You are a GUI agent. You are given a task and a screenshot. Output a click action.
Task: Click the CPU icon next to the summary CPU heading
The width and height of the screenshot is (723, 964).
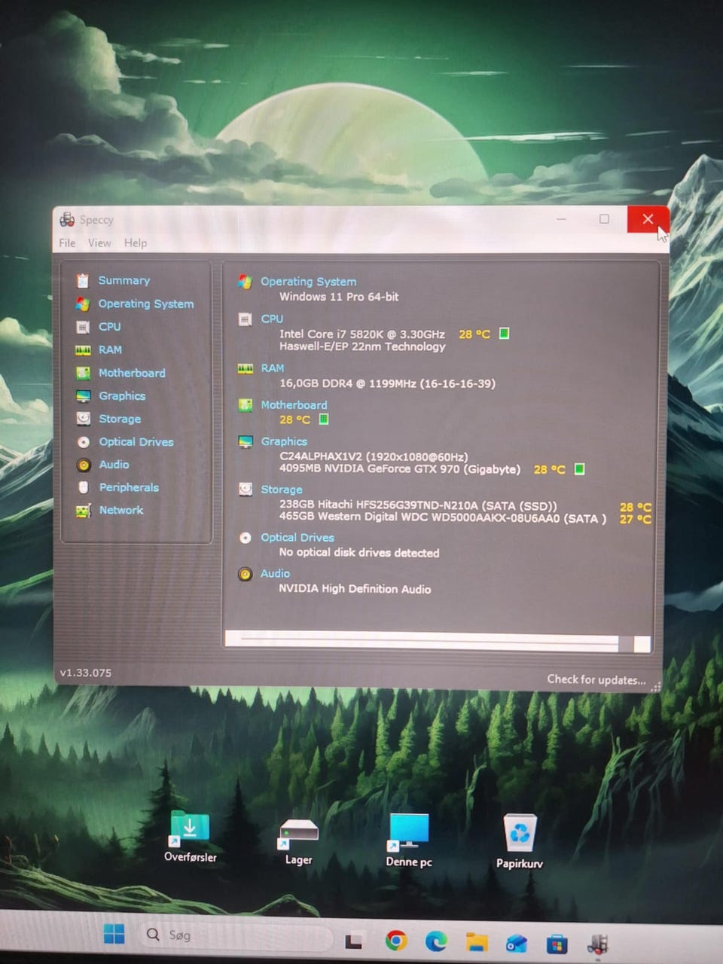245,319
